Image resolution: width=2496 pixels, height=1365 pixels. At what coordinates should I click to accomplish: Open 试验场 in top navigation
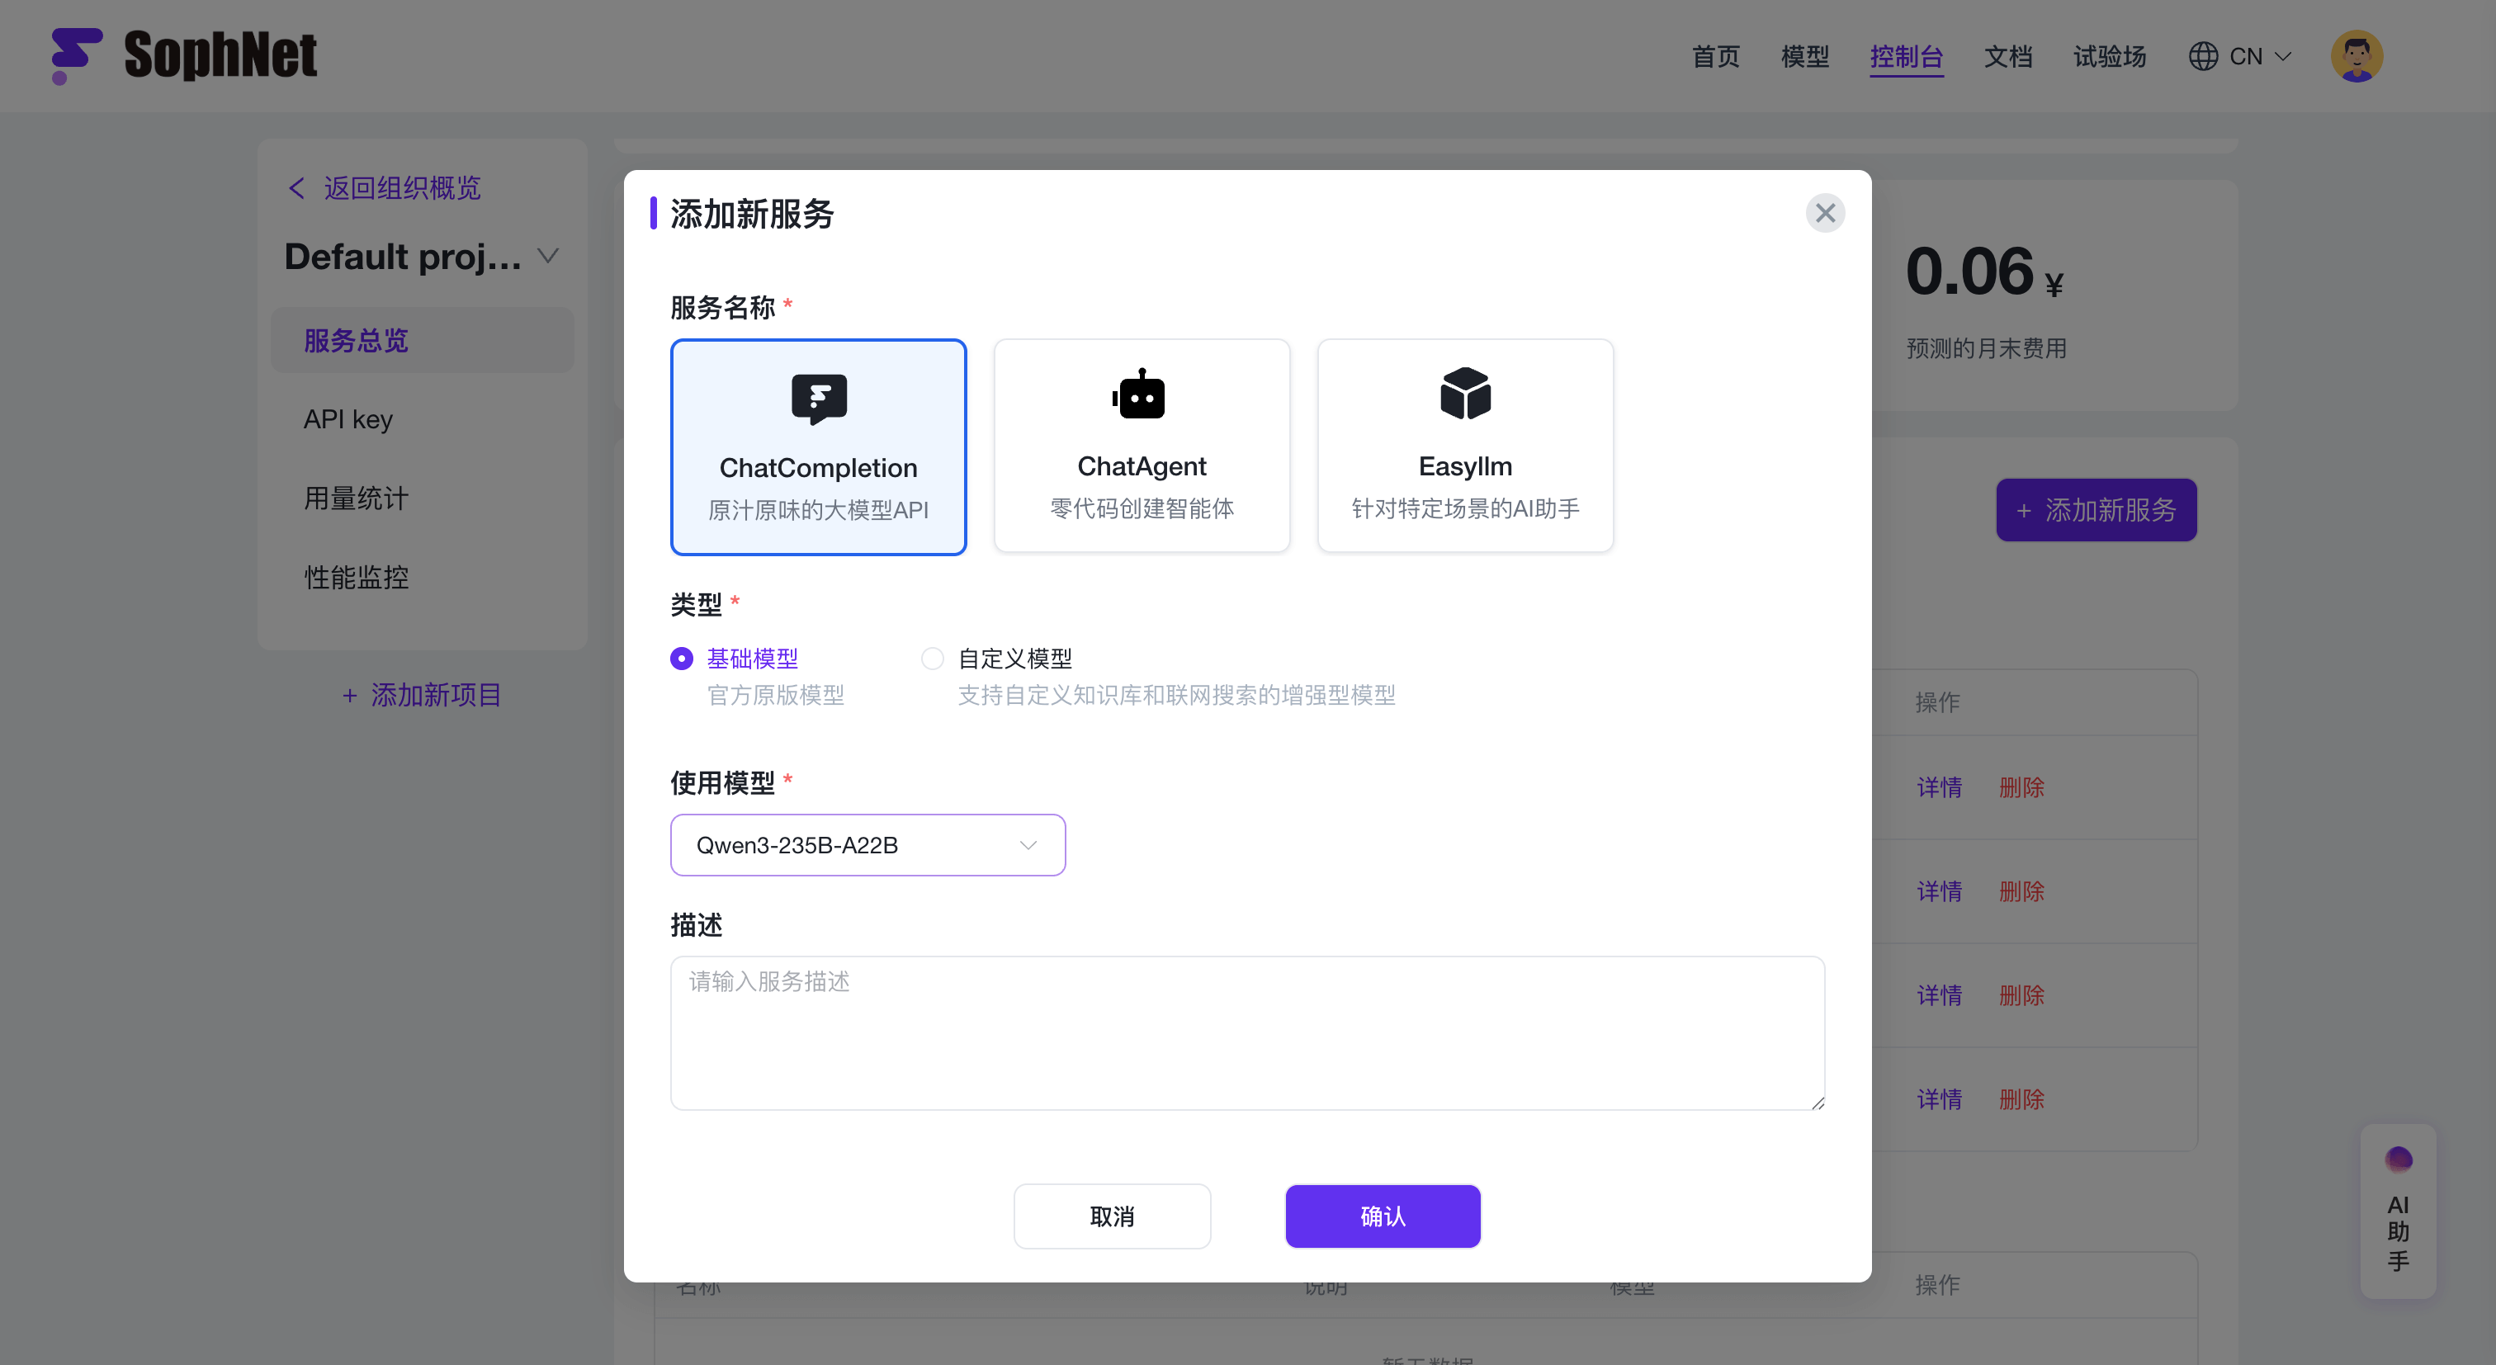[x=2110, y=56]
